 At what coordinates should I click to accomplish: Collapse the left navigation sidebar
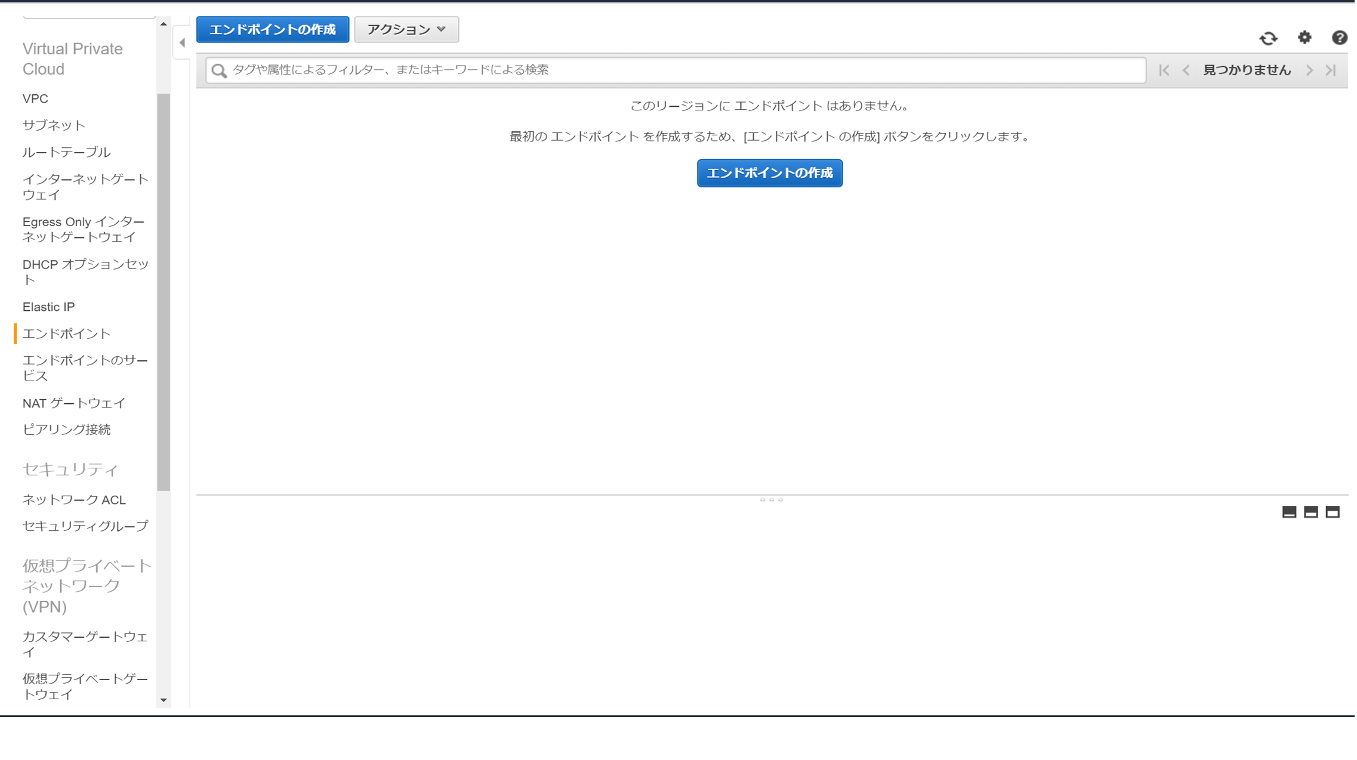coord(183,43)
